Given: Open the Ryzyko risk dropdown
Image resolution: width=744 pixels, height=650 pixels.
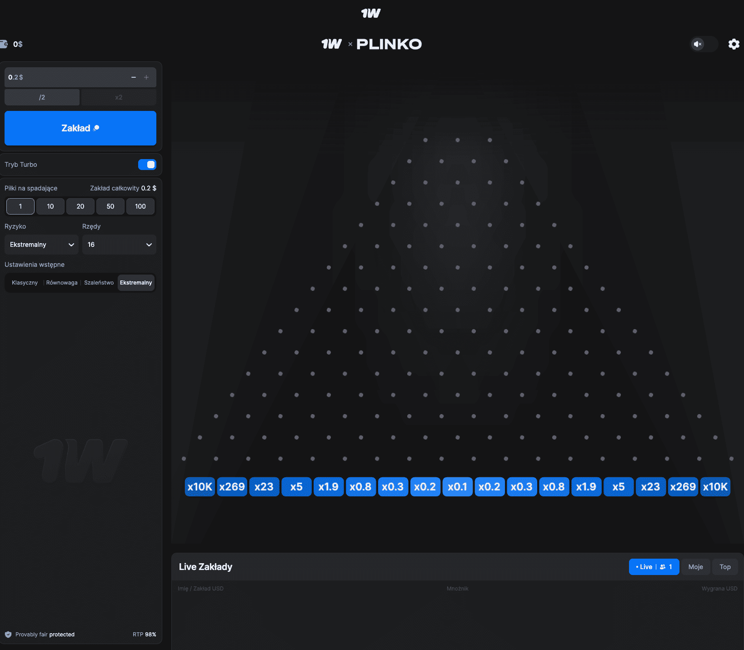Looking at the screenshot, I should coord(41,245).
